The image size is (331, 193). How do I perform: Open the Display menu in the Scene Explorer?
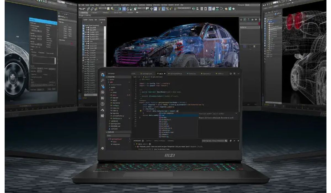[91, 20]
